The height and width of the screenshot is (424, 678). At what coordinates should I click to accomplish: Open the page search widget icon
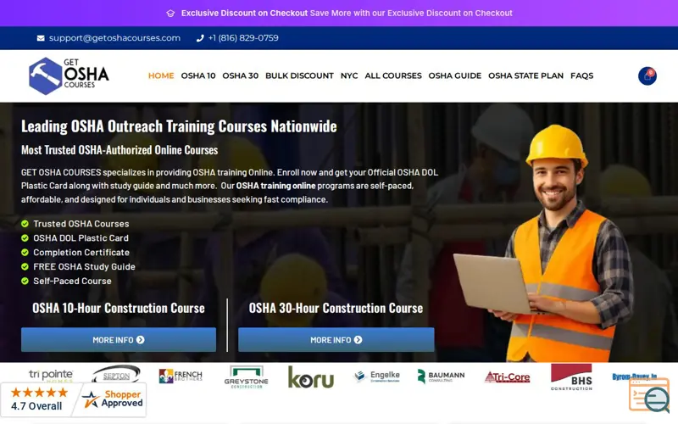(649, 394)
